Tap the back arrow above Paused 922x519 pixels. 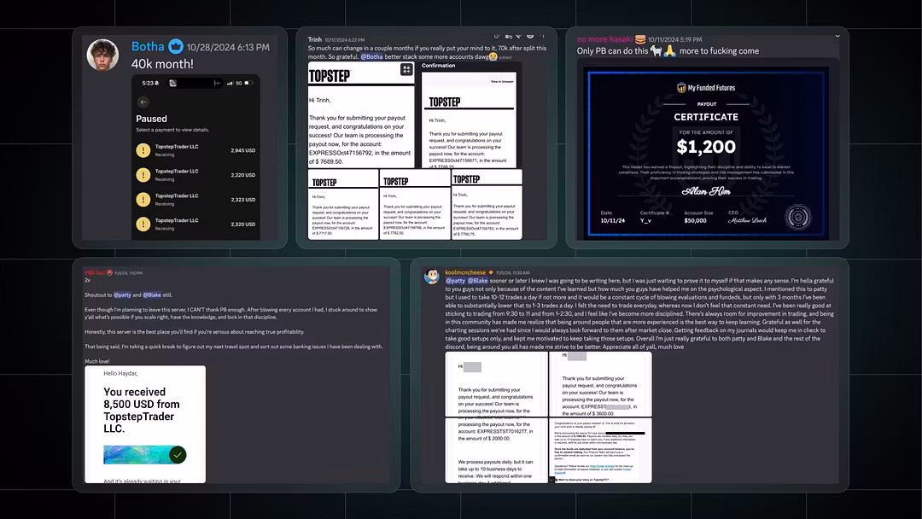143,102
